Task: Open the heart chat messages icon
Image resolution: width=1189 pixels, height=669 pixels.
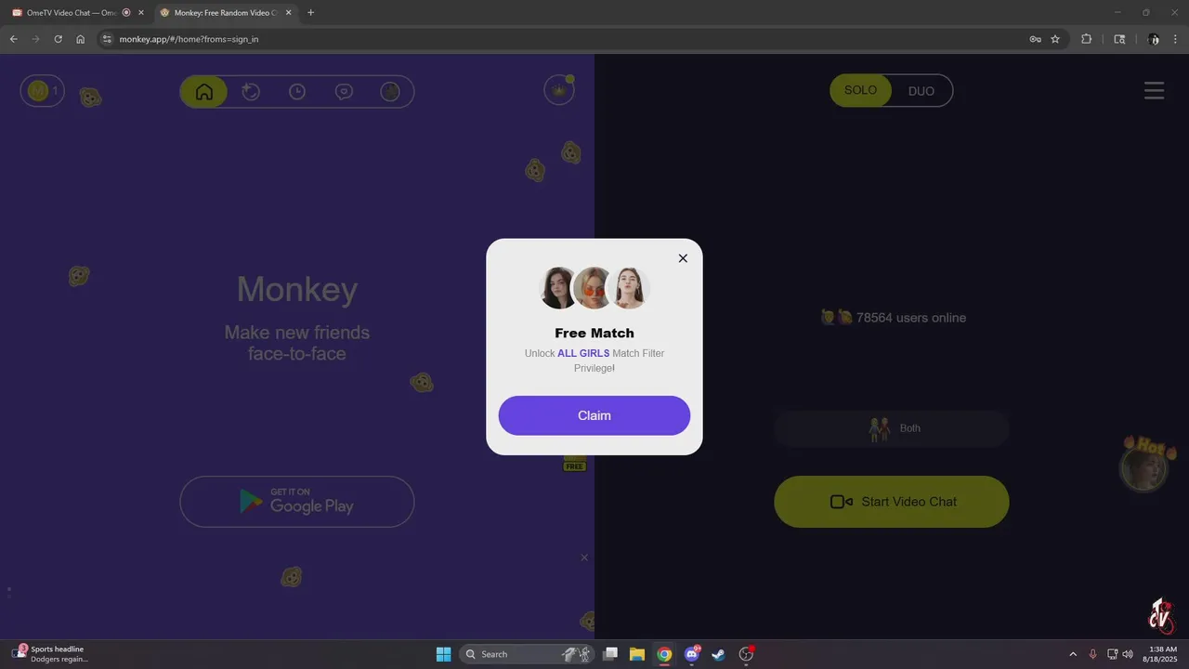Action: coord(344,92)
